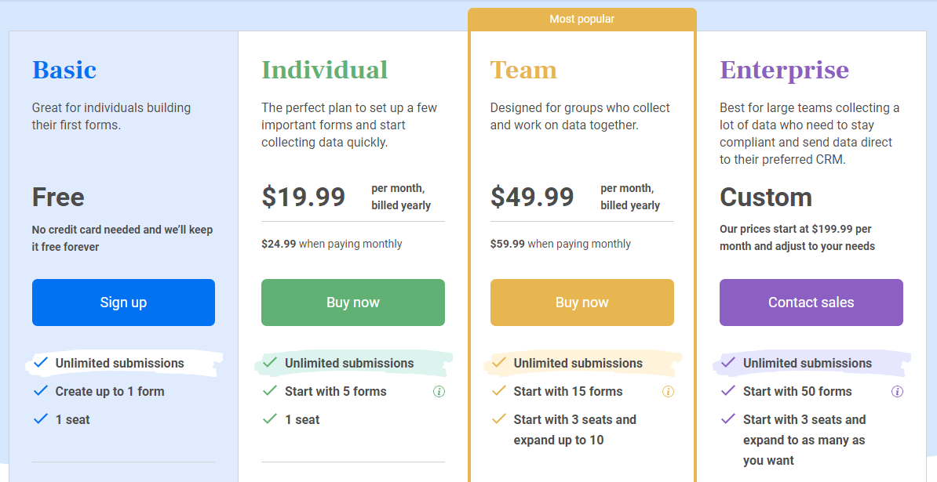This screenshot has height=482, width=937.
Task: Click the Most popular badge
Action: 582,18
